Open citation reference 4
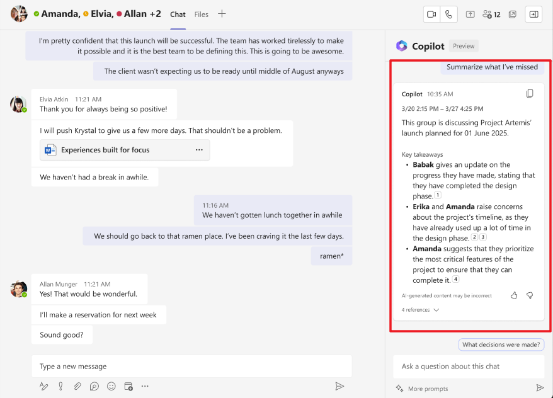Image resolution: width=553 pixels, height=398 pixels. pyautogui.click(x=455, y=279)
